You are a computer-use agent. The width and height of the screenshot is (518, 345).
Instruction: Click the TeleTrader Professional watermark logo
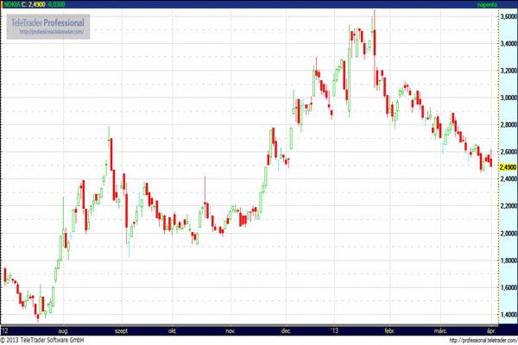click(53, 21)
